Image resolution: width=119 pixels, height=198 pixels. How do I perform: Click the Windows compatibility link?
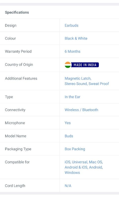coord(72,173)
